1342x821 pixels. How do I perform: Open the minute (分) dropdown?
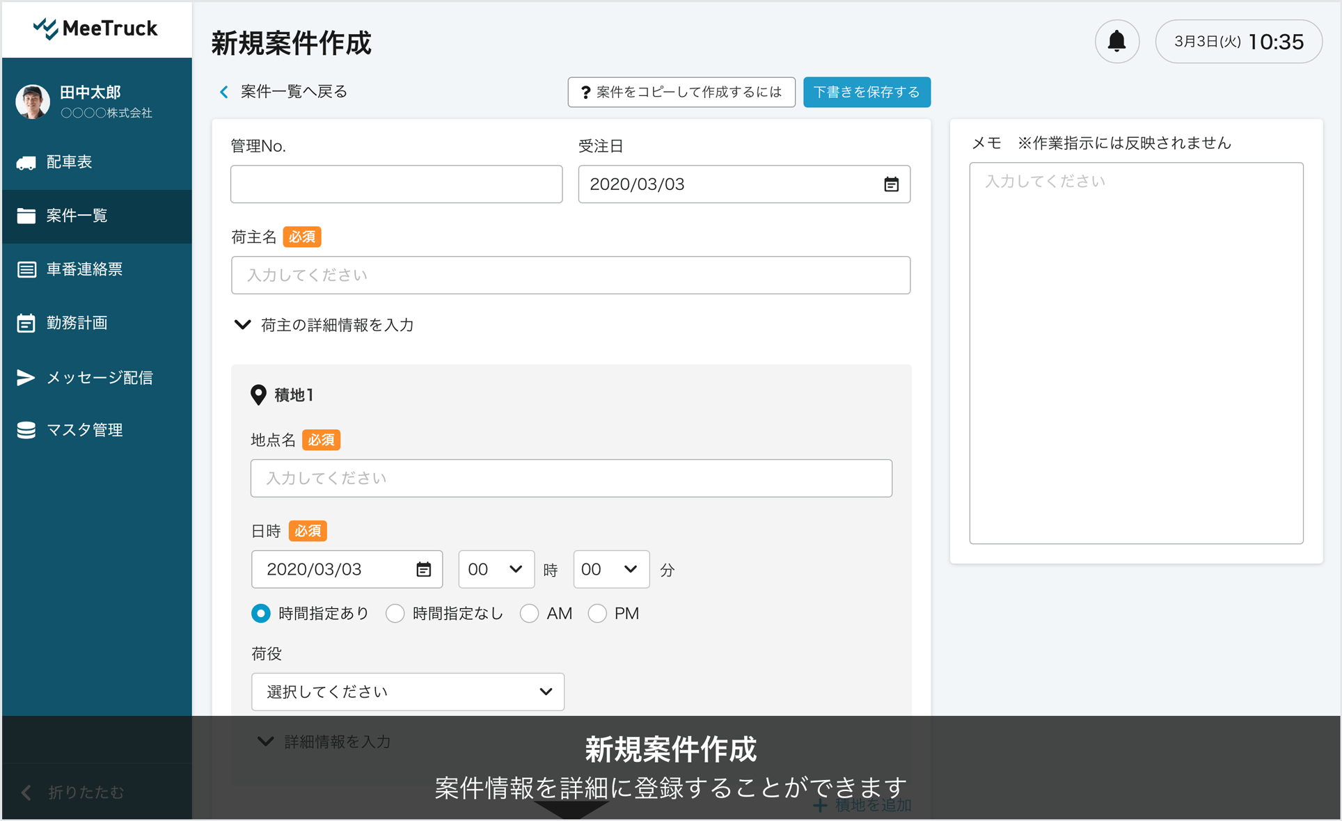tap(610, 569)
